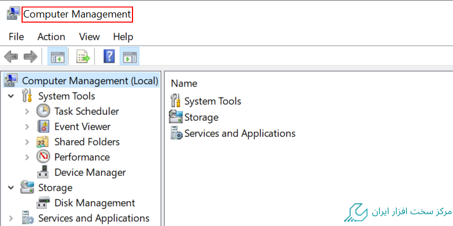
Task: Open the Action menu
Action: [x=51, y=37]
